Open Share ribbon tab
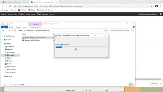Image resolution: width=163 pixels, height=92 pixels. point(18,27)
